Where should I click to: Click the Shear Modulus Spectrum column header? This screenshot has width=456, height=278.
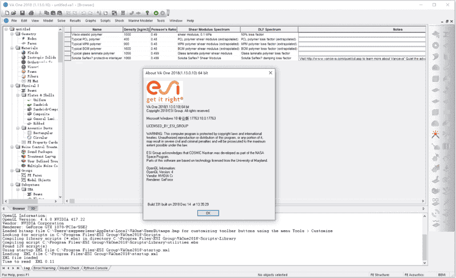[209, 30]
